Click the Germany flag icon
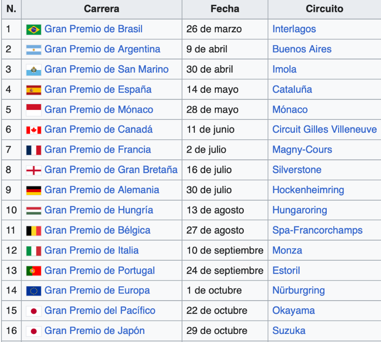 [x=33, y=191]
